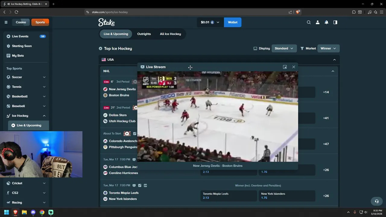Open Chrome from the taskbar

click(x=42, y=212)
